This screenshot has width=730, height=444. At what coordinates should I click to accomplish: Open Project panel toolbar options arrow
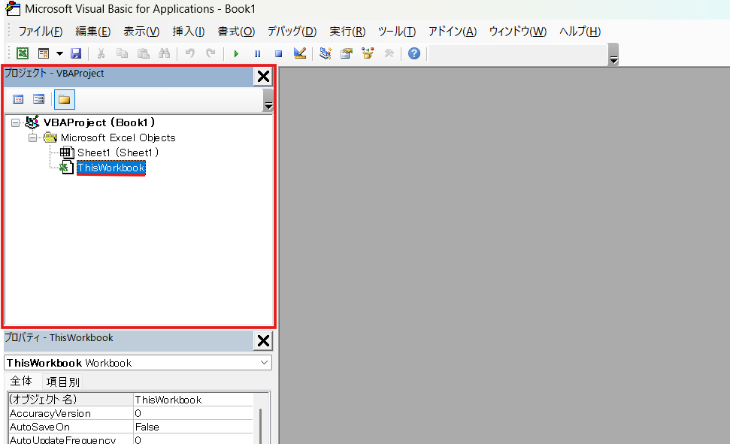[x=268, y=100]
